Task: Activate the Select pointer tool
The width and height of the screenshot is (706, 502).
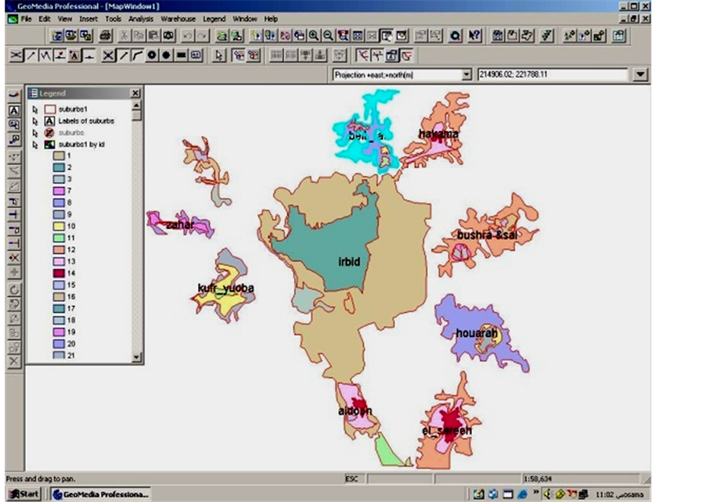Action: [220, 56]
